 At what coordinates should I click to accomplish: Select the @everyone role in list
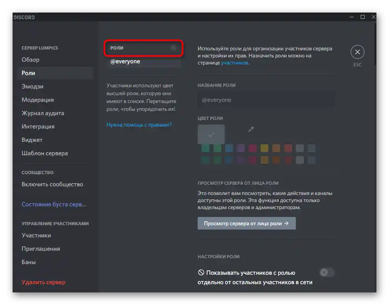[143, 62]
